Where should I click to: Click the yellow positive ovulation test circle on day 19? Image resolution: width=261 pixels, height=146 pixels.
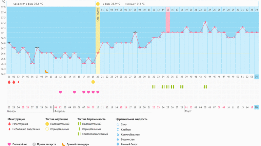click(x=93, y=82)
